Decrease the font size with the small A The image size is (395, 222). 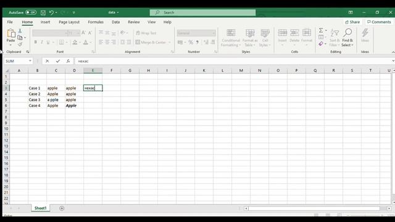tap(90, 33)
